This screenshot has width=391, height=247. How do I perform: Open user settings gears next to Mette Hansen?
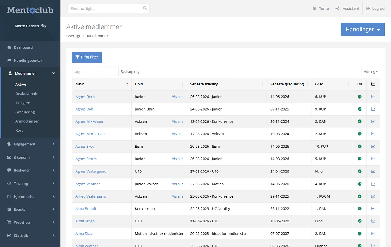coord(43,26)
